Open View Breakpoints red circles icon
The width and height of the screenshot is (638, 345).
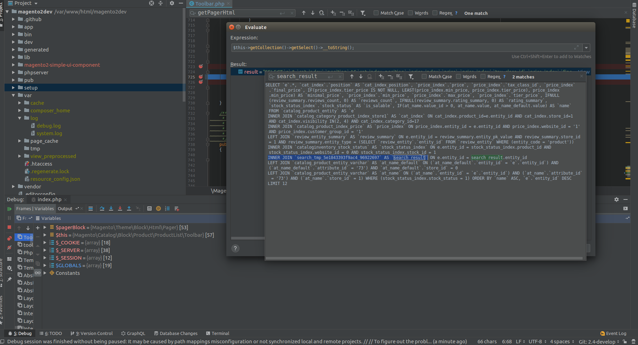tap(9, 239)
